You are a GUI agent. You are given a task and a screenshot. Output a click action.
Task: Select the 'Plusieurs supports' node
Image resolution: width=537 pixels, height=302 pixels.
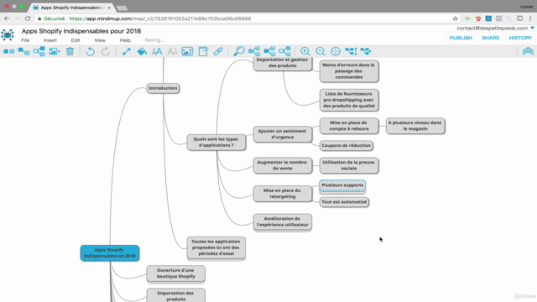(x=342, y=185)
